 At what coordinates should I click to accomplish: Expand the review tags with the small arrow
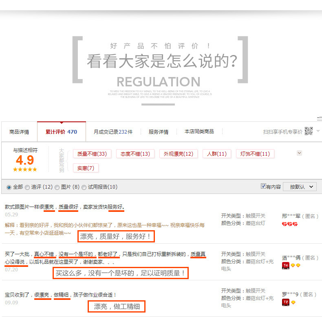coord(299,153)
